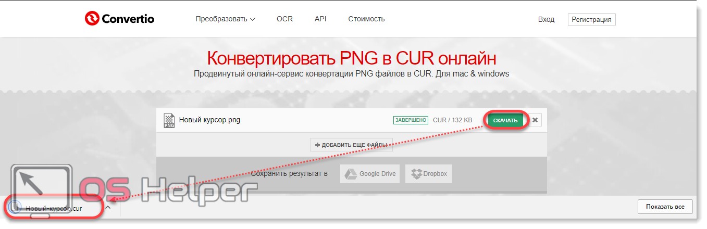Viewport: 707px width, 229px height.
Task: Open the chevron menu beside the downloaded file
Action: tap(108, 207)
